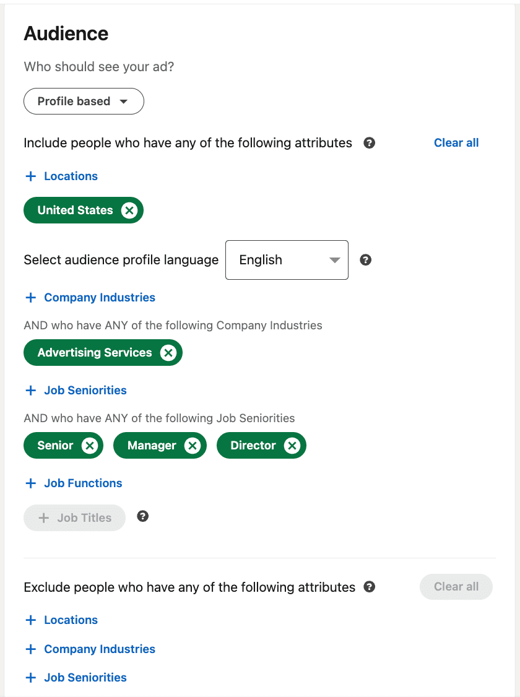520x697 pixels.
Task: Open the English profile language dropdown
Action: [x=287, y=260]
